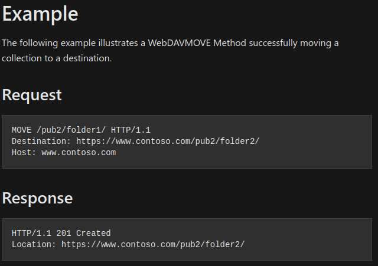378x266 pixels.
Task: Click the HTTP/1.1 201 Created line
Action: (x=61, y=233)
